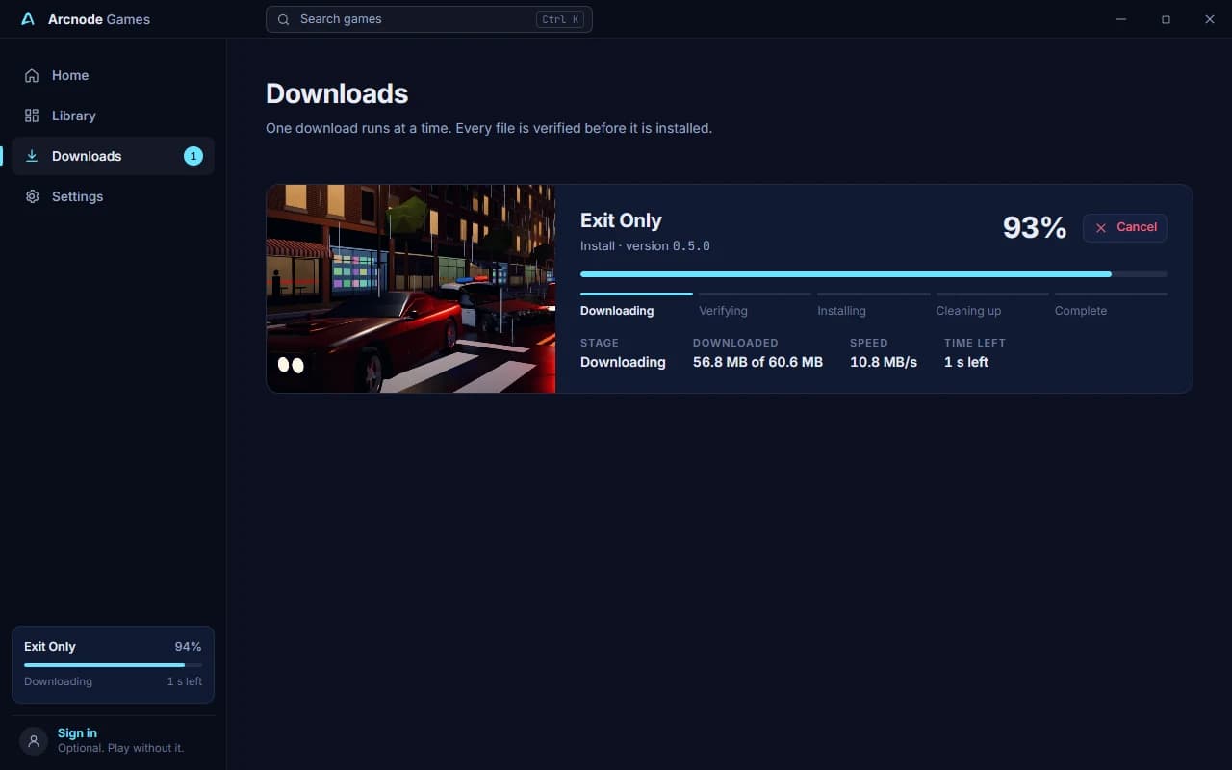Cancel the Exit Only download
Viewport: 1232px width, 770px height.
(1125, 227)
